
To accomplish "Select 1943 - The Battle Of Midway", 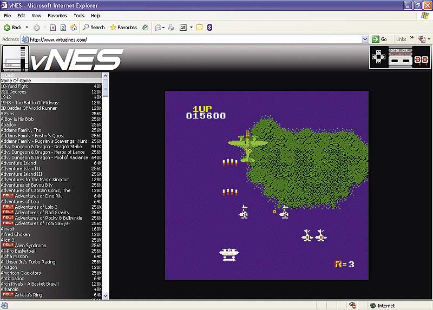I will 51,103.
